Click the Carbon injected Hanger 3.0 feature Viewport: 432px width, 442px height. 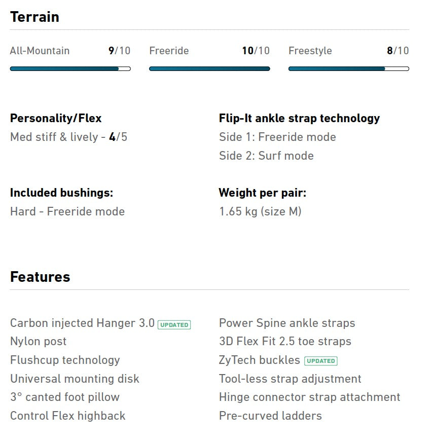point(82,323)
